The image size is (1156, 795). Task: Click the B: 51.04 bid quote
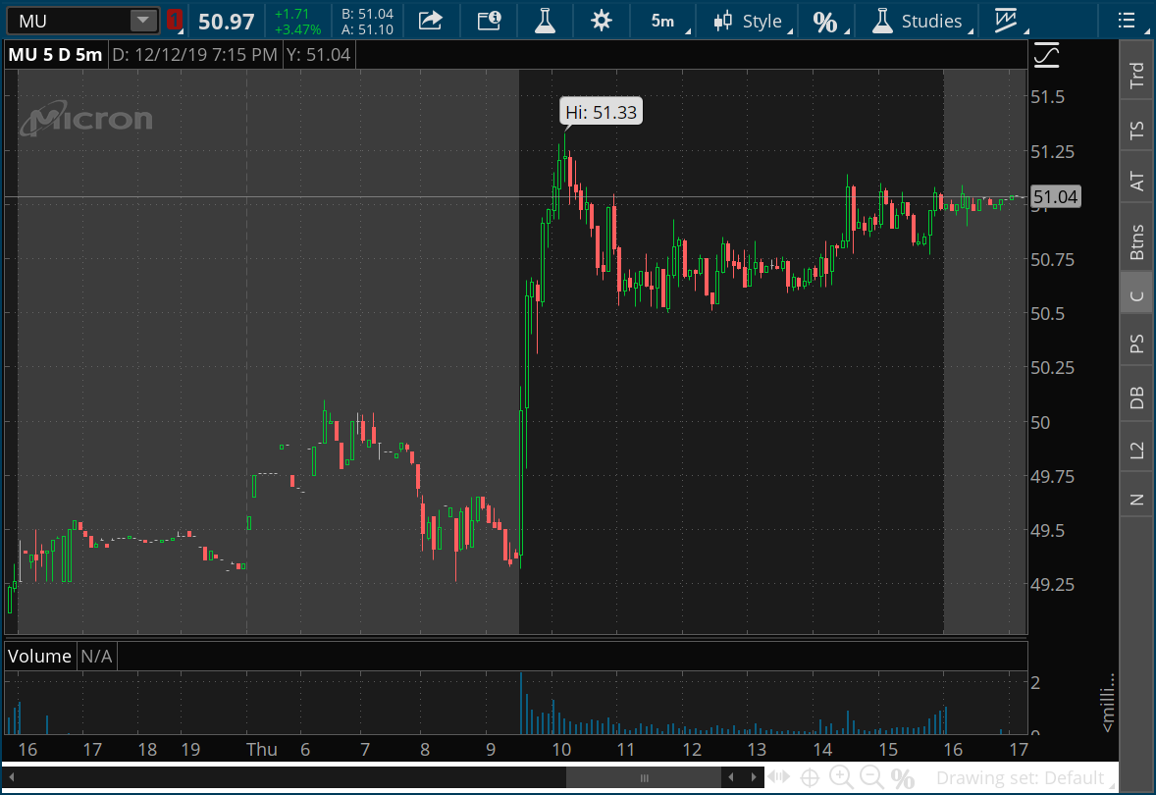click(x=367, y=14)
